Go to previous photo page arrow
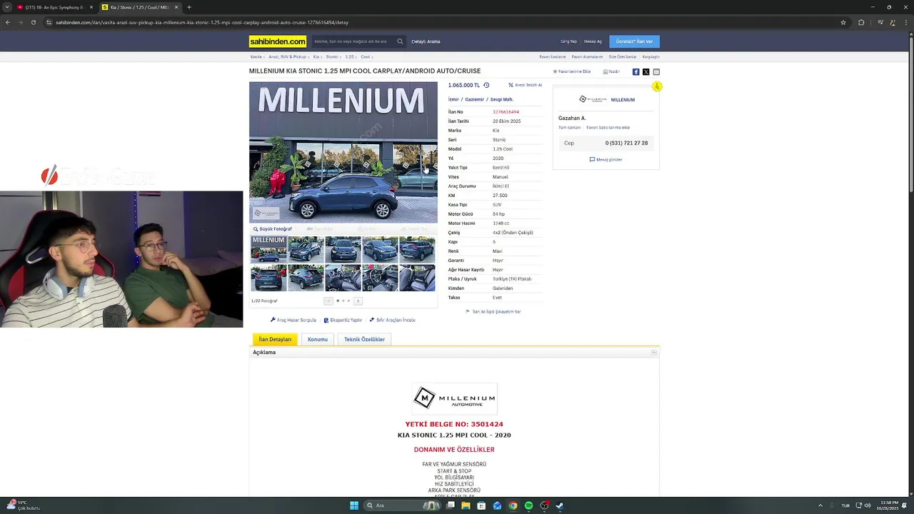This screenshot has width=914, height=514. [x=328, y=301]
